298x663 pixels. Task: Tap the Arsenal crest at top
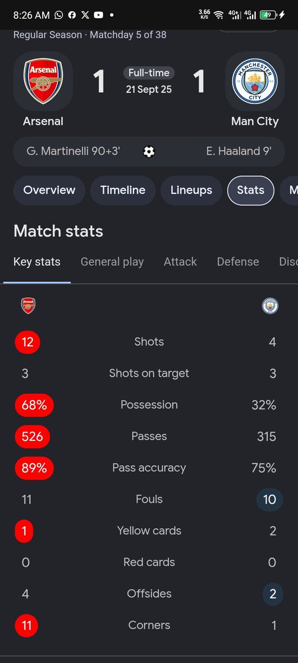pos(43,82)
